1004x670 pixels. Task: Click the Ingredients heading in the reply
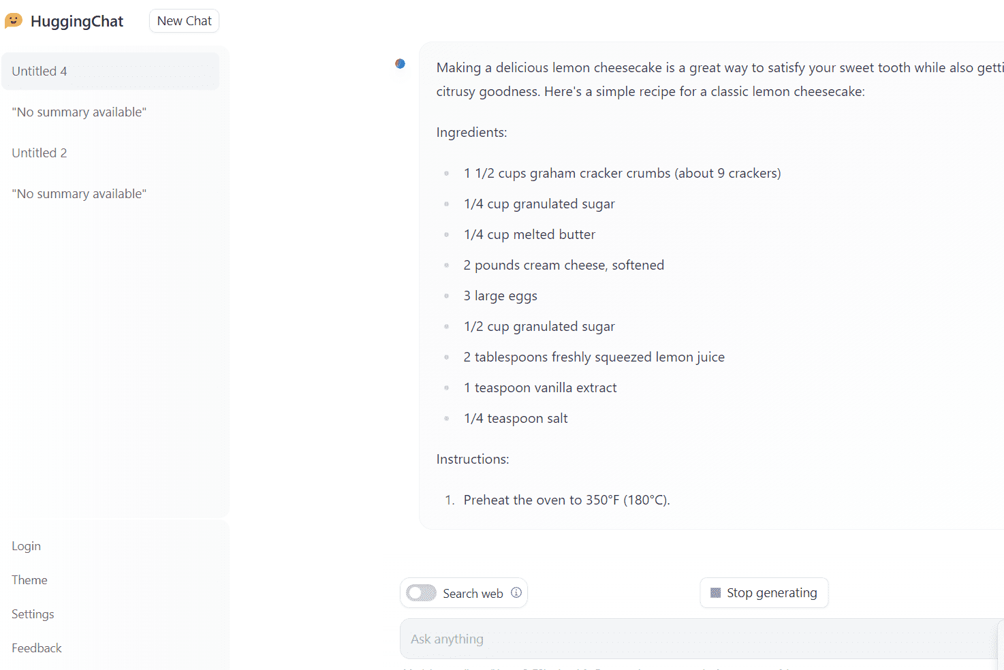coord(471,133)
